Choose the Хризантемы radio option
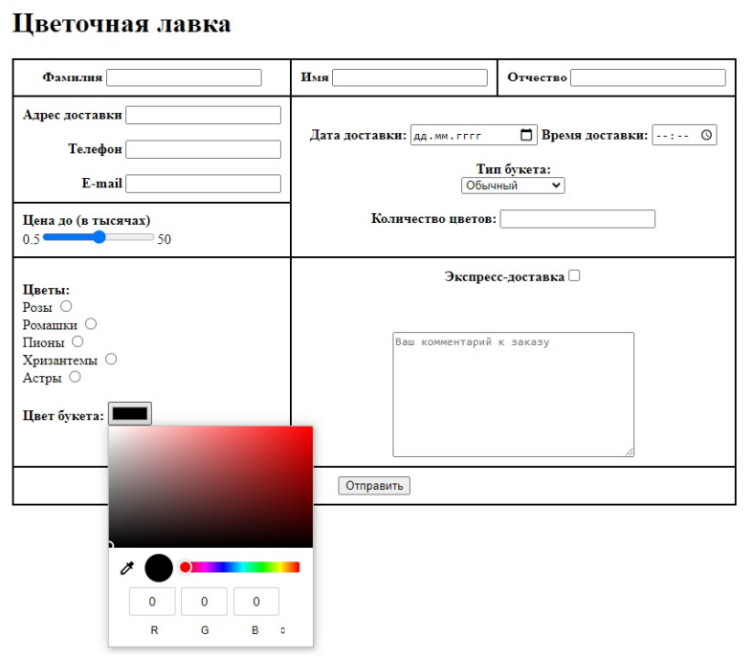This screenshot has width=753, height=659. tap(111, 359)
